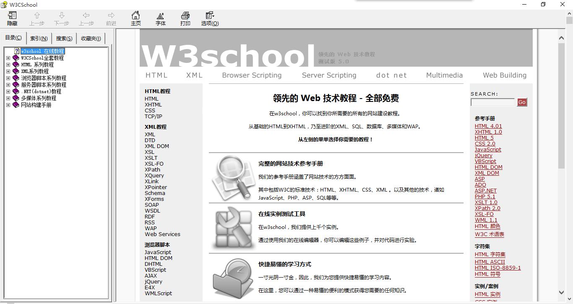Switch to the 收藏夹(I) tab

tap(91, 38)
